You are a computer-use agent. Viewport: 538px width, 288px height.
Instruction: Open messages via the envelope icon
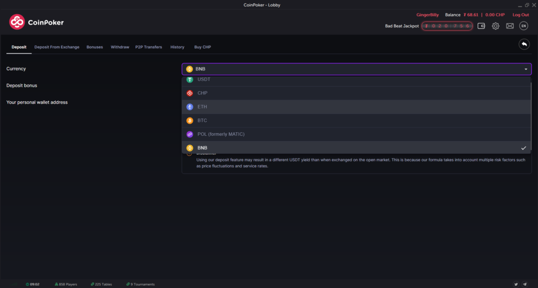(x=510, y=26)
